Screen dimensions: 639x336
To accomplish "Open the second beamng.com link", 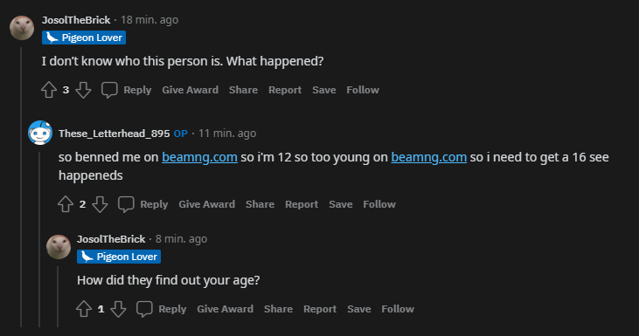I will [428, 157].
